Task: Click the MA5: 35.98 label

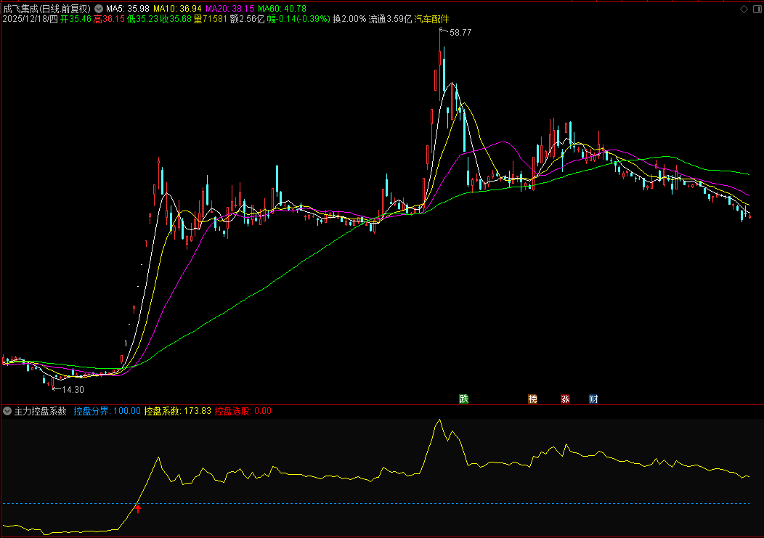Action: [128, 9]
